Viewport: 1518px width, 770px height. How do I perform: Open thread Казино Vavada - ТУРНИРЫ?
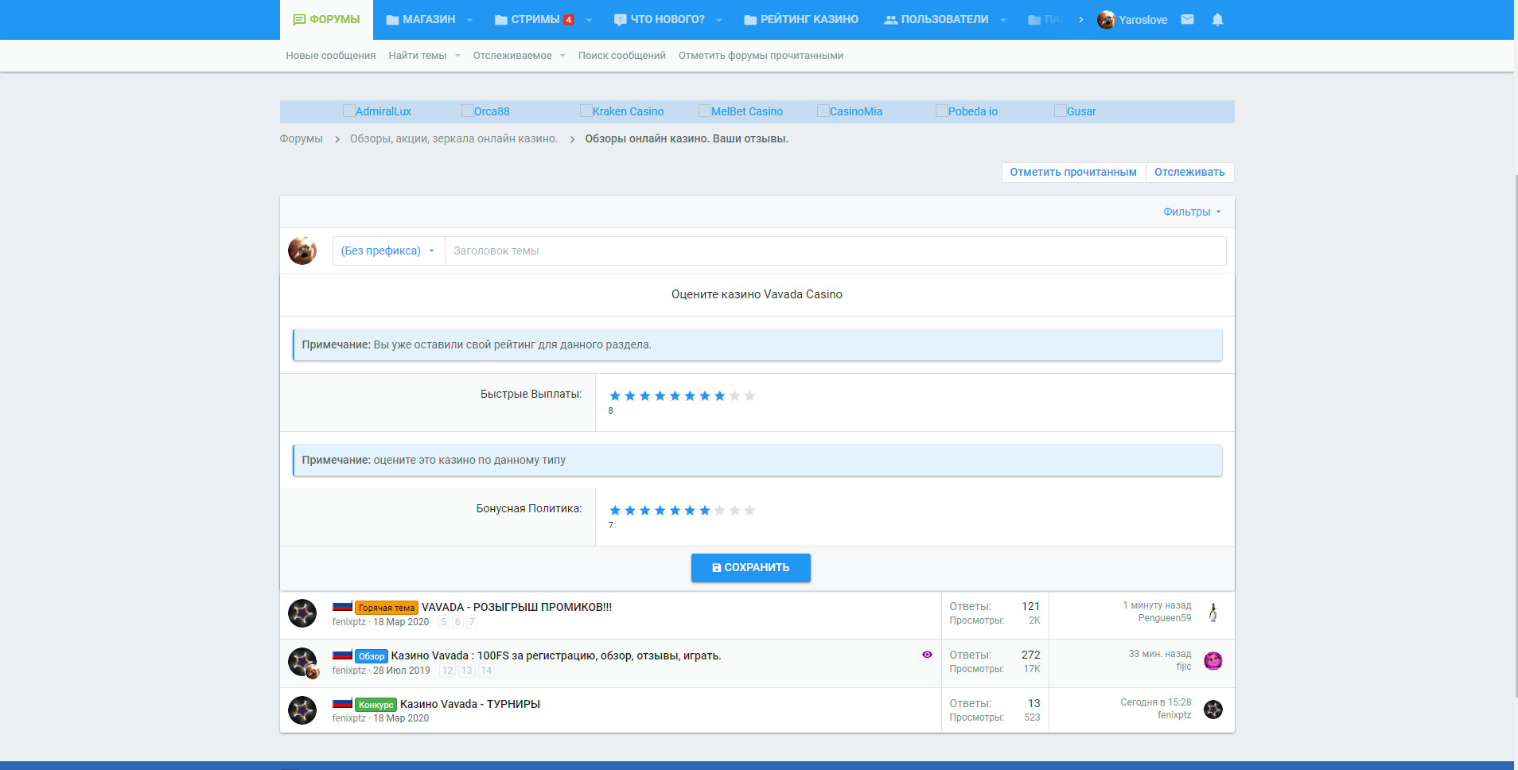click(470, 704)
